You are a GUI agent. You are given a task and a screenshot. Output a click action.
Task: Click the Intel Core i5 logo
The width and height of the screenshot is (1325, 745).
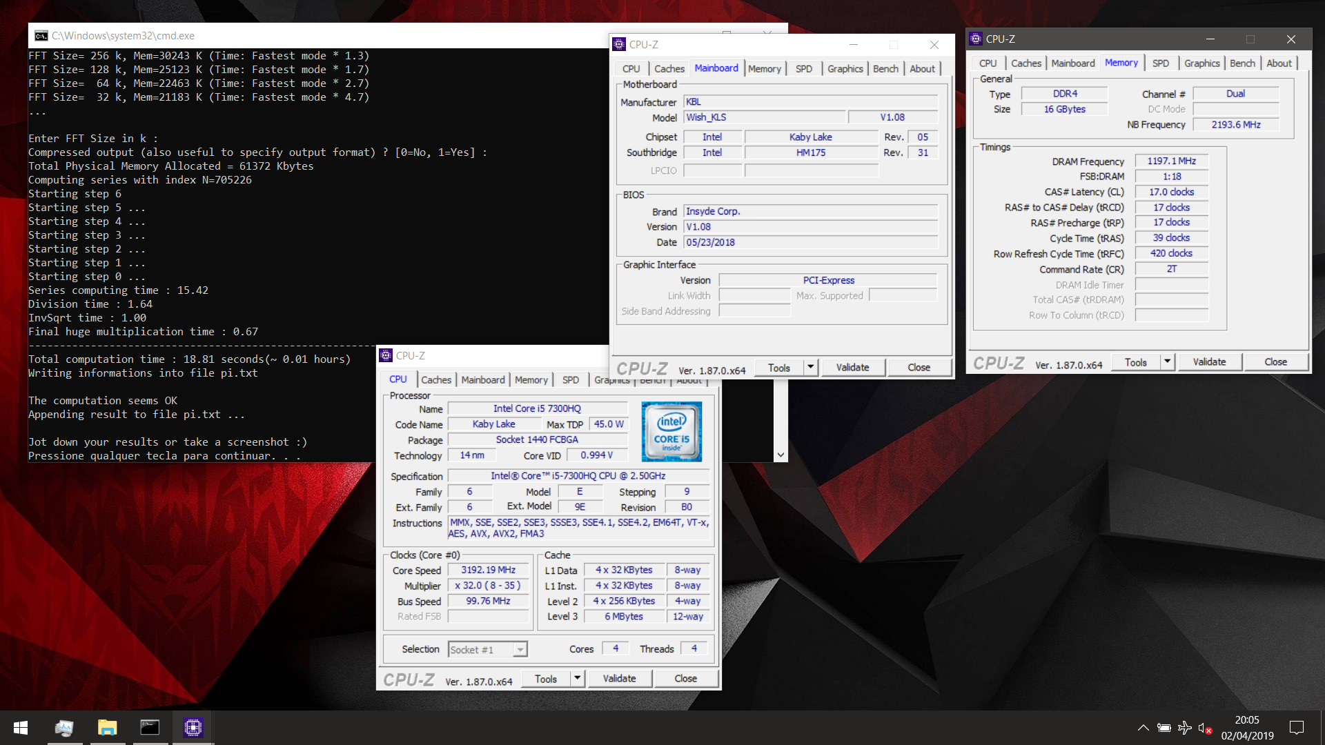671,431
